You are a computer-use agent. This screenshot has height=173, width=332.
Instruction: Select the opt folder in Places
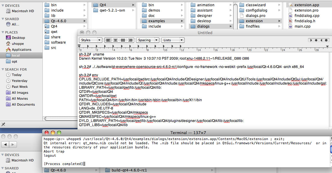(x=12, y=61)
